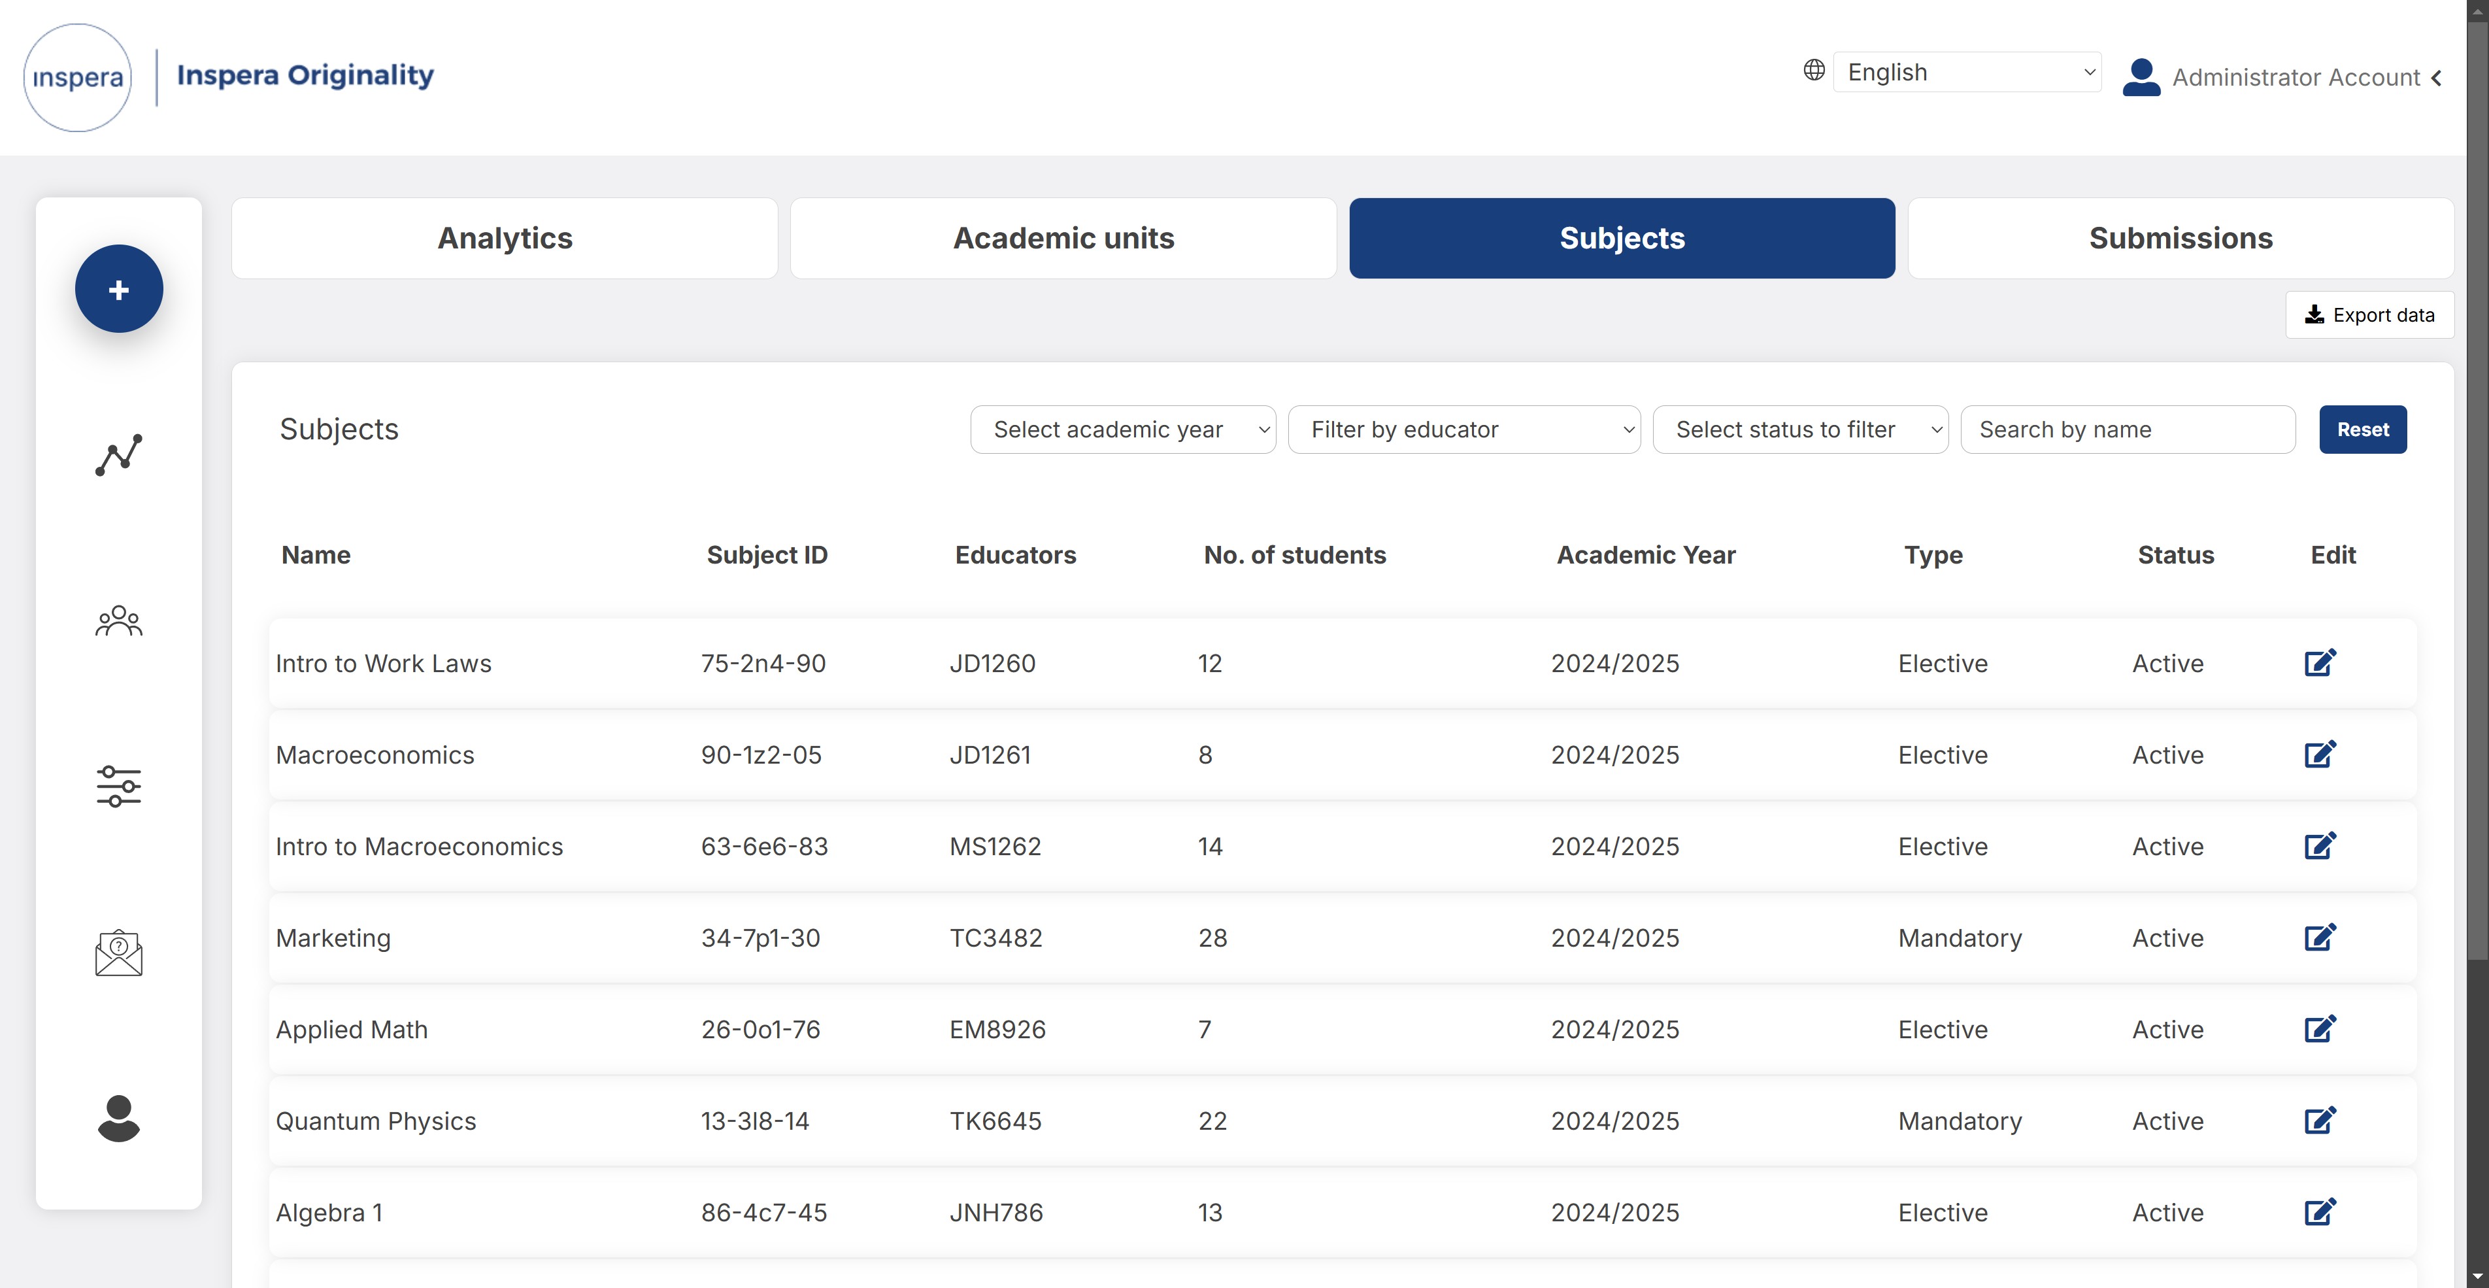Open the help envelope sidebar icon

(119, 953)
